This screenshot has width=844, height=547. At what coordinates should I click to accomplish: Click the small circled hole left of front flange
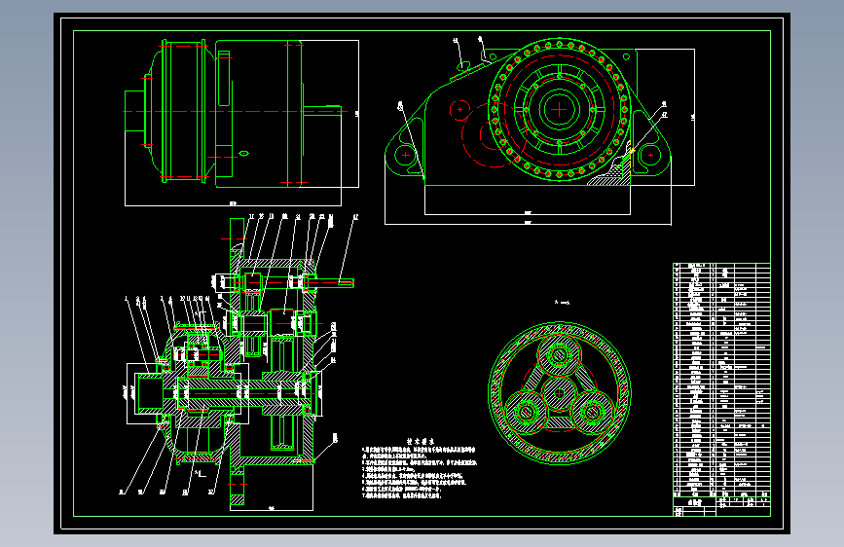point(459,109)
